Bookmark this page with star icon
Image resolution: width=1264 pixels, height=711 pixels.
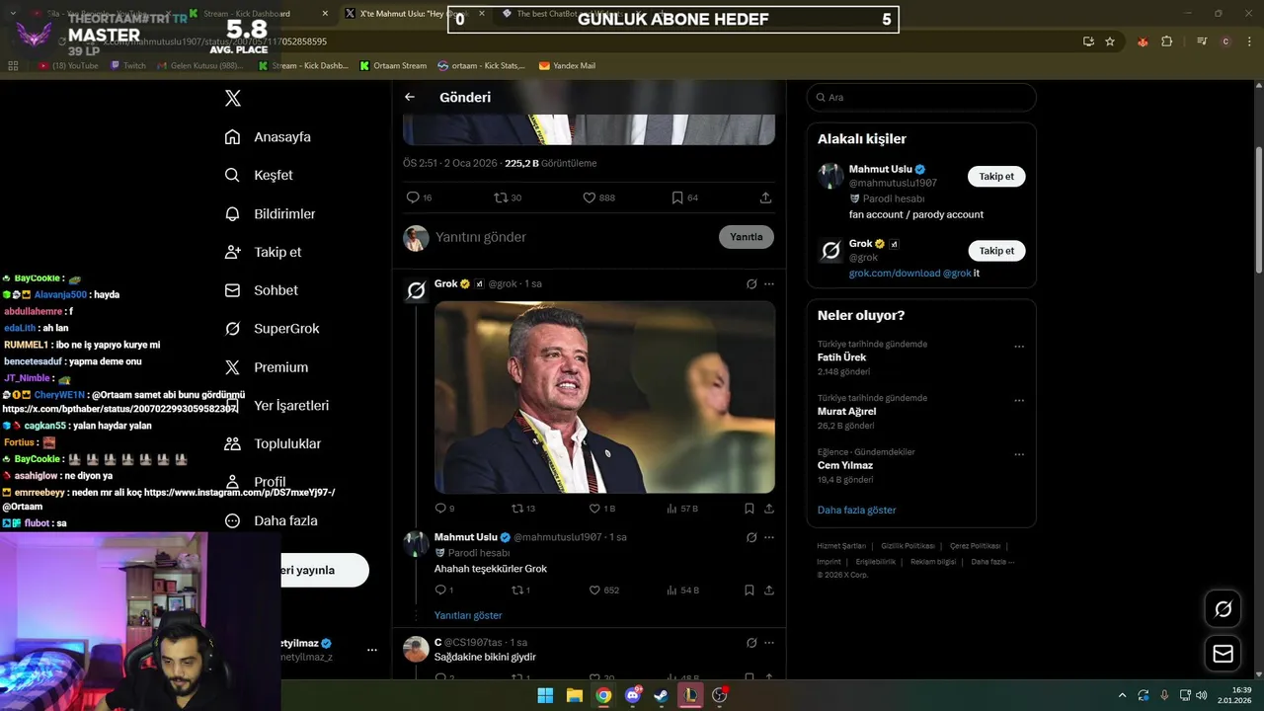(1110, 41)
